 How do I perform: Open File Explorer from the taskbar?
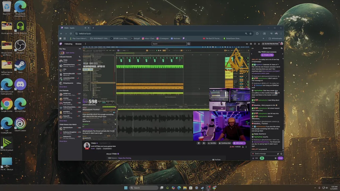(185, 188)
